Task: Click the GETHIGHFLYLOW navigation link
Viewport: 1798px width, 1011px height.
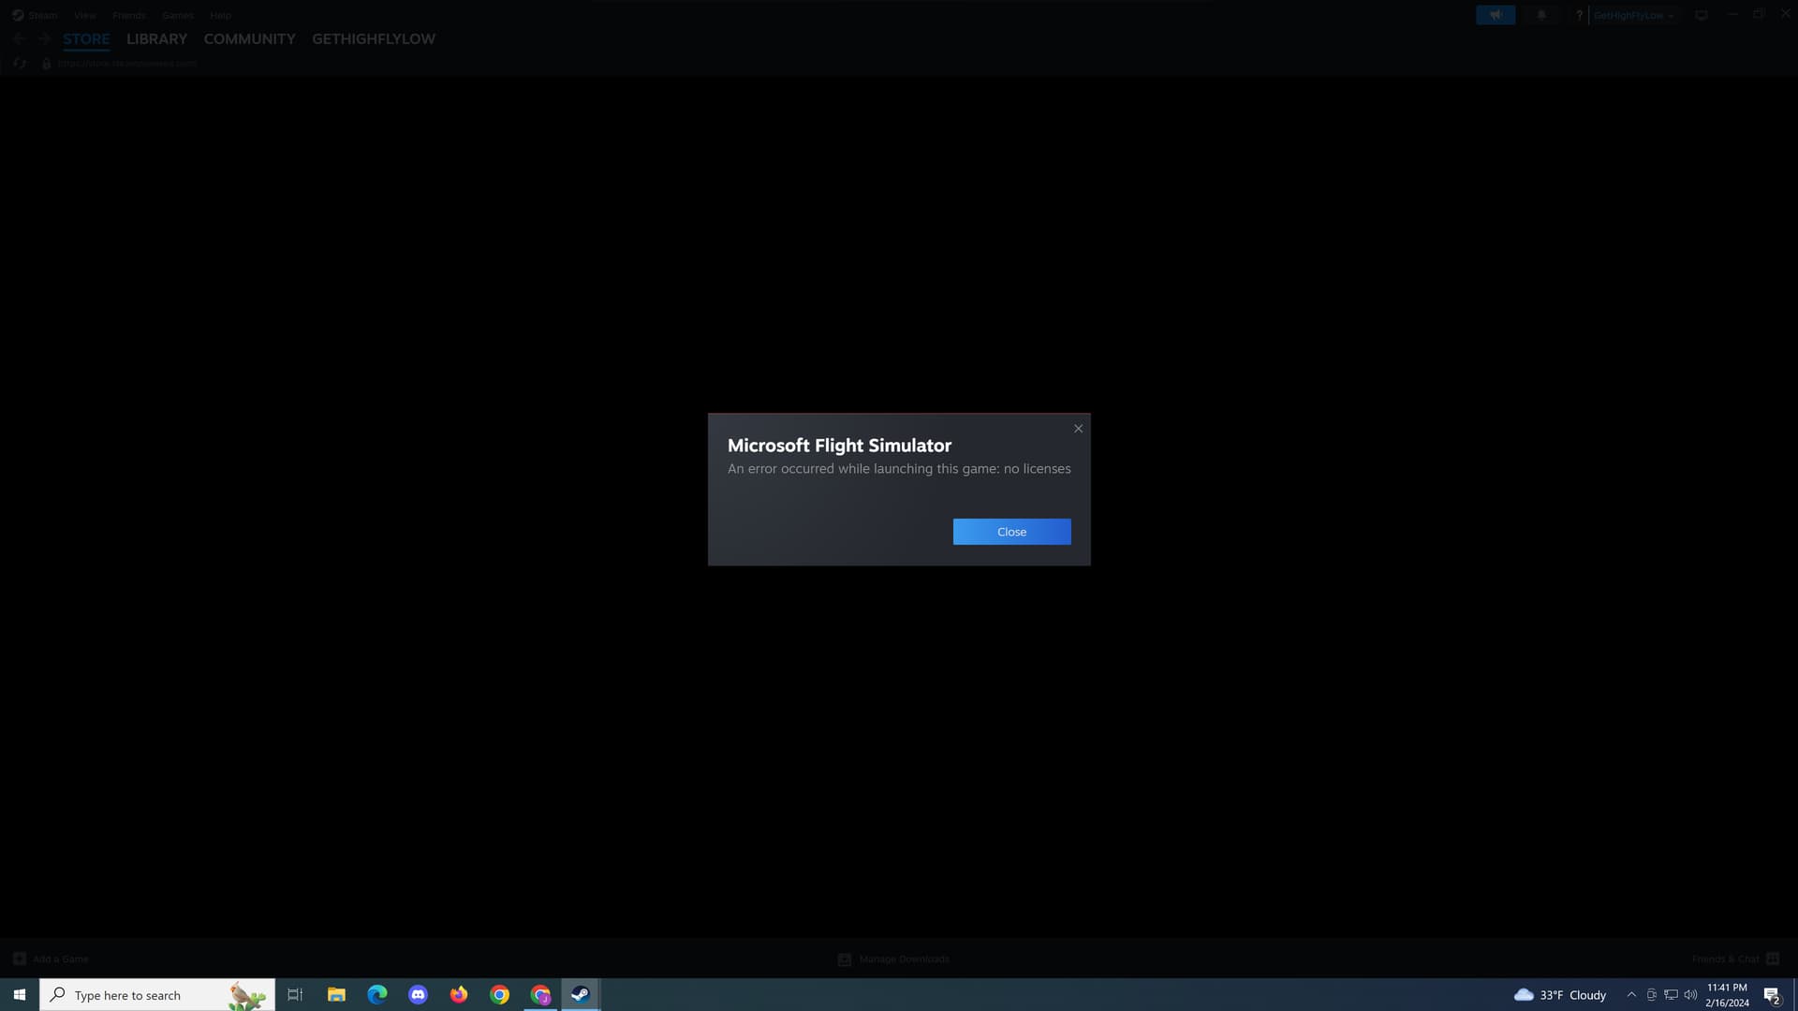Action: tap(373, 38)
